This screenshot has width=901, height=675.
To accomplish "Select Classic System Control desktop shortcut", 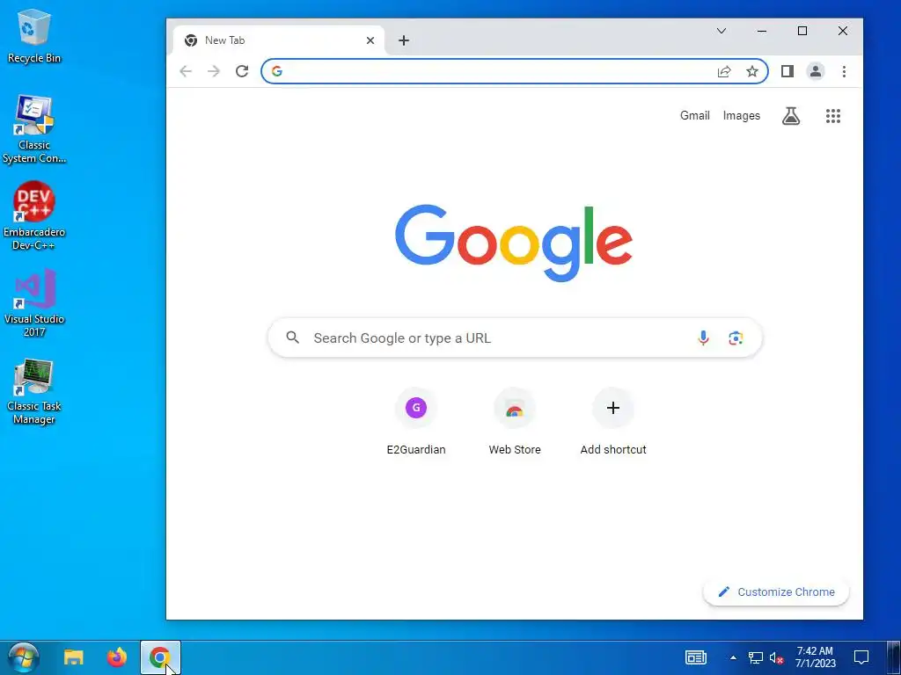I will tap(34, 130).
